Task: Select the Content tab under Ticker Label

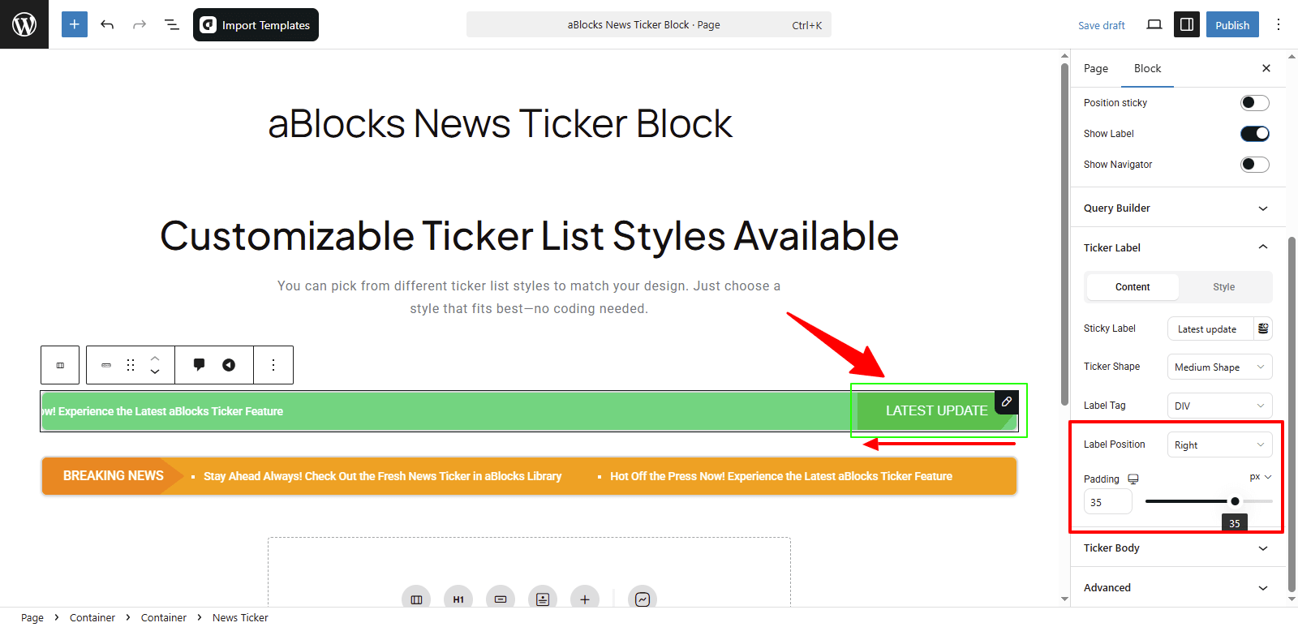Action: [x=1133, y=287]
